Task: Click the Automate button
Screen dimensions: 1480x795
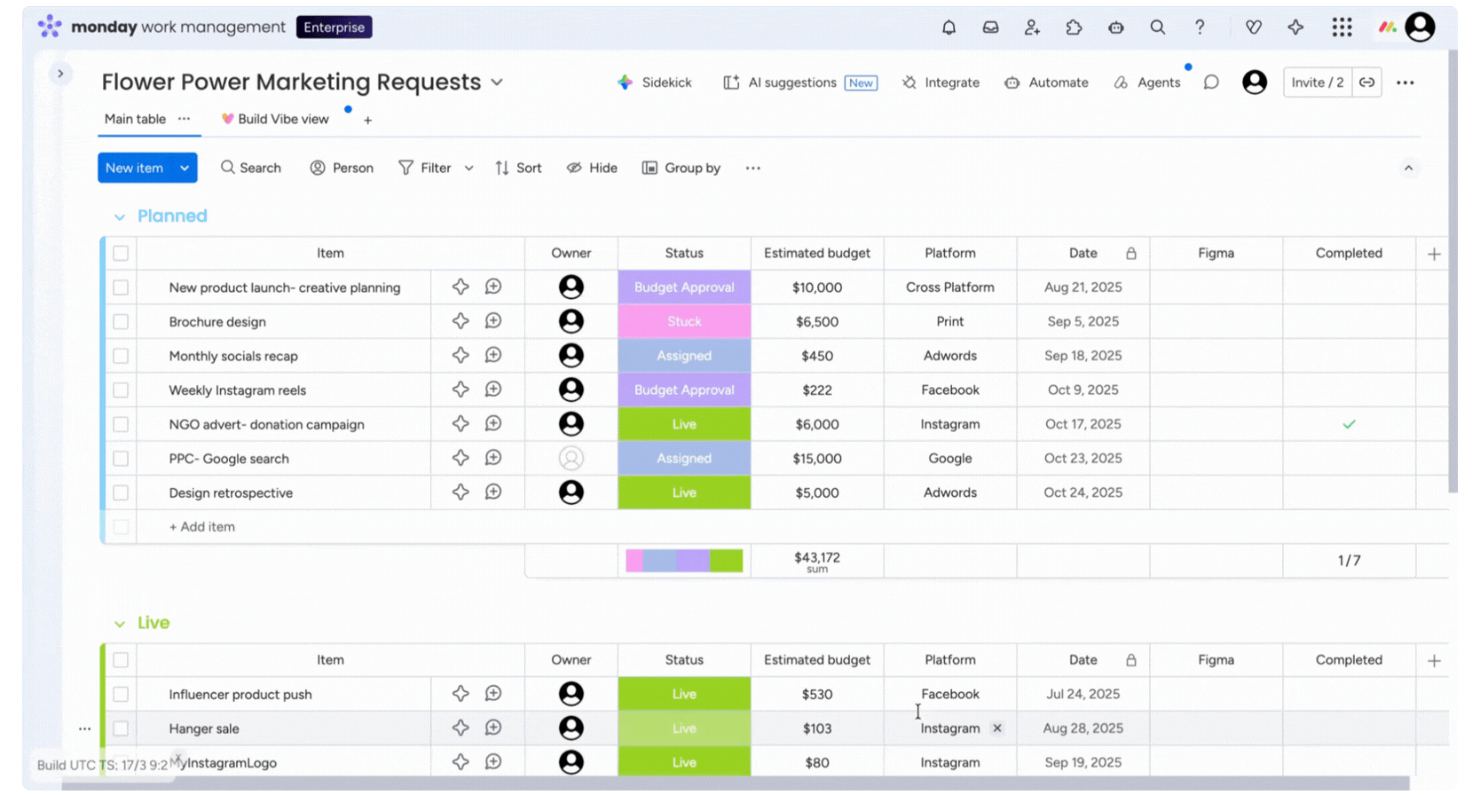Action: pyautogui.click(x=1047, y=83)
